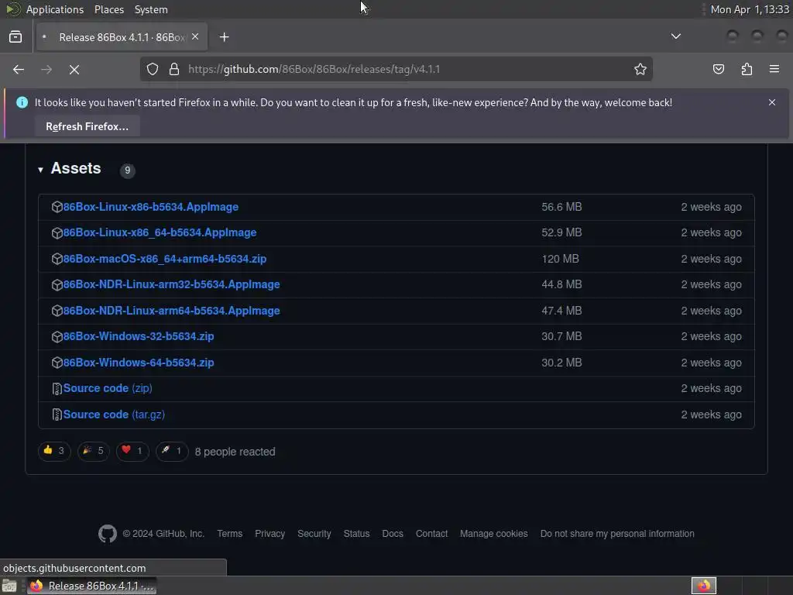Add a party popper reaction
The width and height of the screenshot is (793, 595).
point(93,451)
